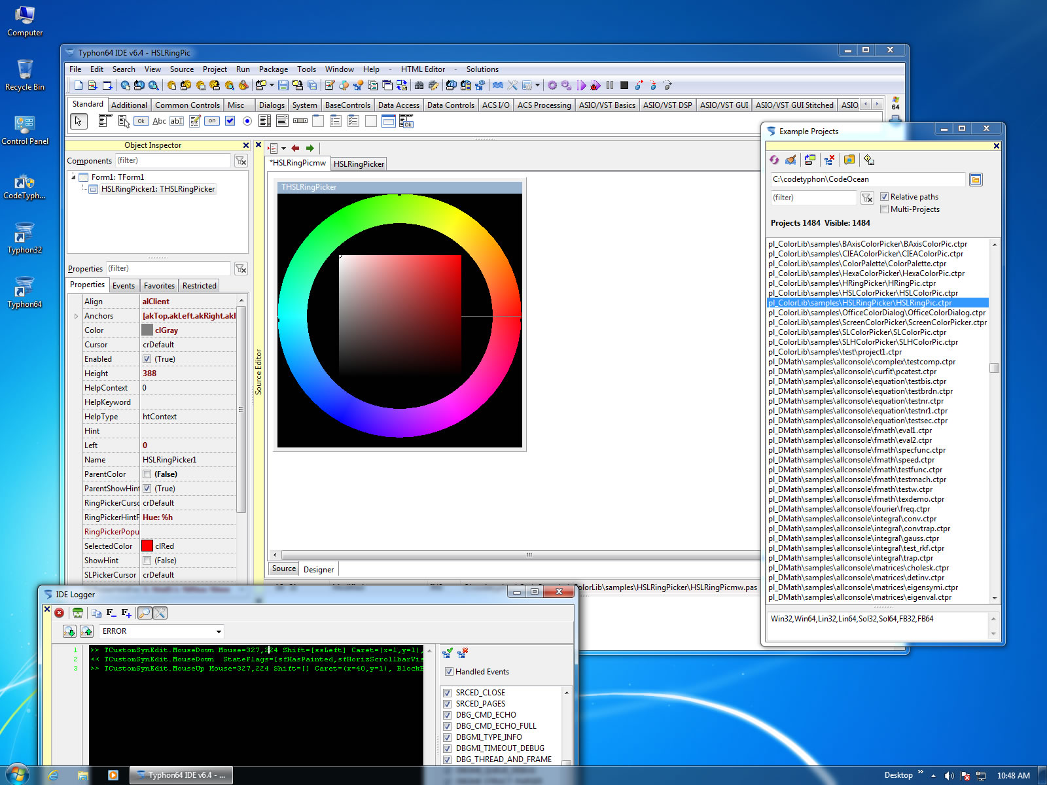Click the saturation-lightness square in the HSL ring picker
The image size is (1047, 785).
pyautogui.click(x=400, y=317)
